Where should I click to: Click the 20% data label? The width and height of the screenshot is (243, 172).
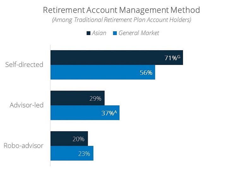click(x=78, y=139)
